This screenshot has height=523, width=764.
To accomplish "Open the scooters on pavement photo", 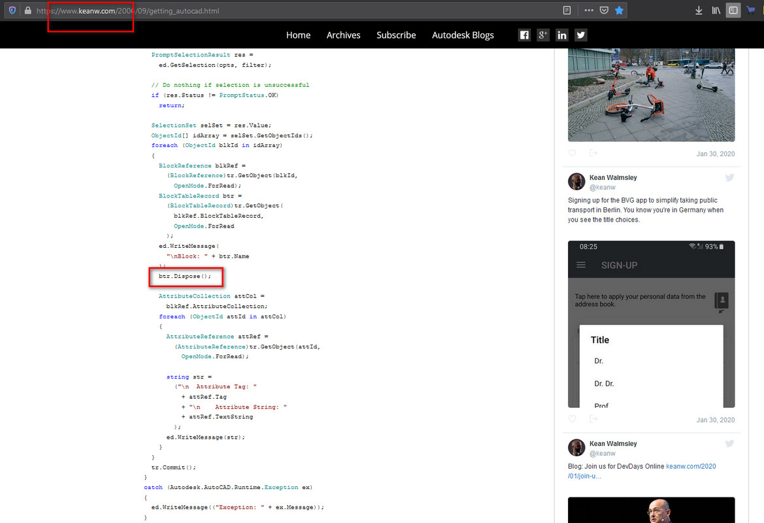I will [651, 95].
